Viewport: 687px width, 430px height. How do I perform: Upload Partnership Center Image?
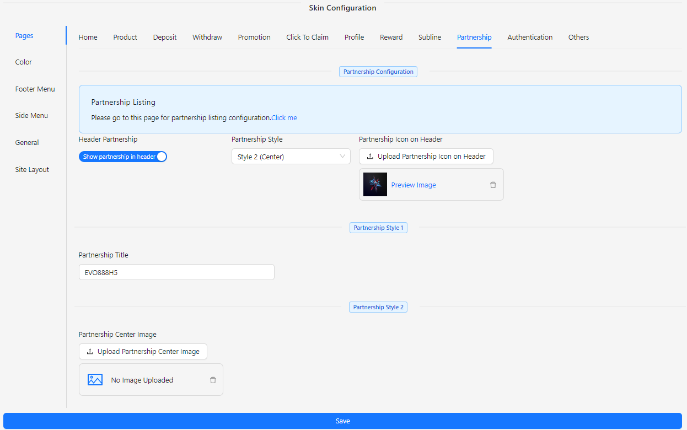click(x=143, y=352)
